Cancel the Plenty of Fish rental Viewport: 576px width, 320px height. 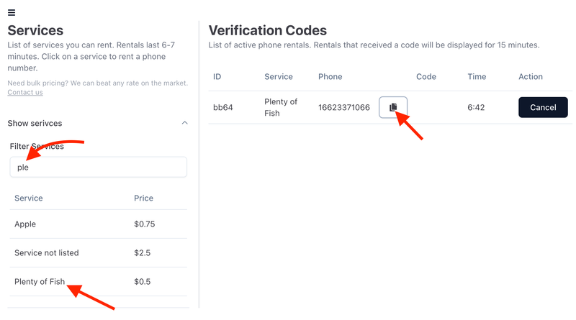(x=543, y=107)
